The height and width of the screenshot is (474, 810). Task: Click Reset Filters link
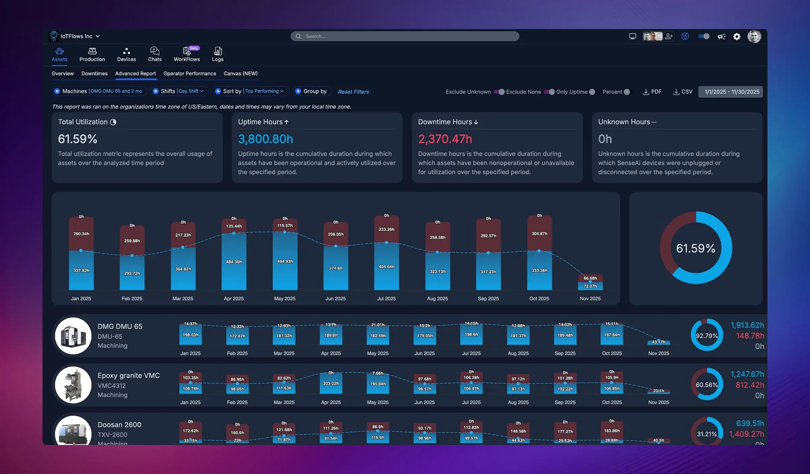click(x=353, y=91)
